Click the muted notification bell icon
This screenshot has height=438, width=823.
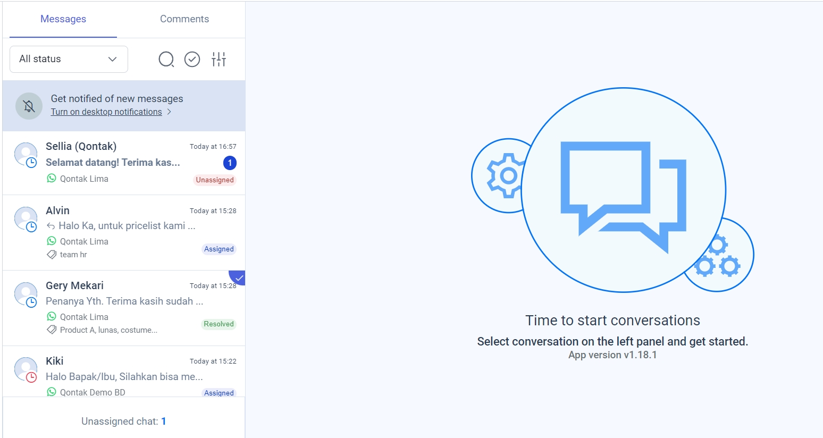pos(29,106)
